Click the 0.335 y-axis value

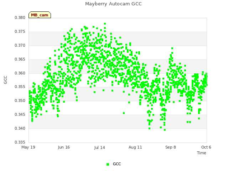(20, 142)
